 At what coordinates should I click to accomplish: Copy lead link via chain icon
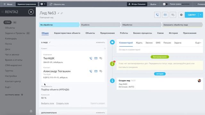pos(61,13)
